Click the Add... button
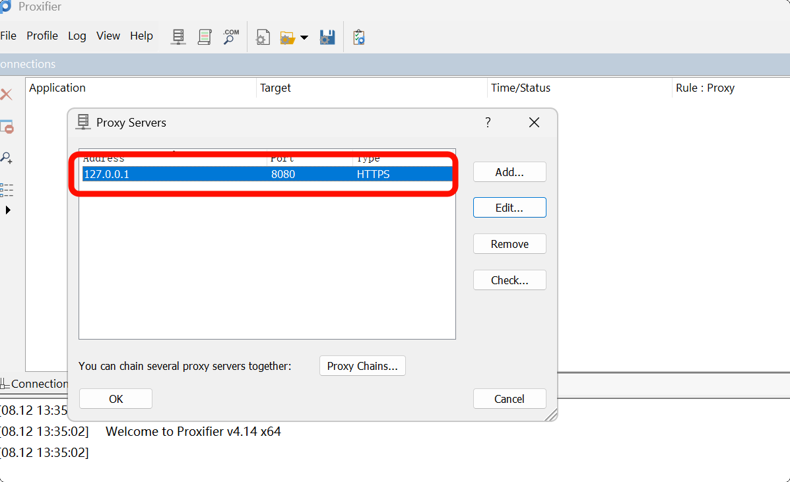This screenshot has height=482, width=790. (509, 172)
